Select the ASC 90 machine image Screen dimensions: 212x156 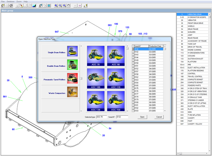coord(116,56)
